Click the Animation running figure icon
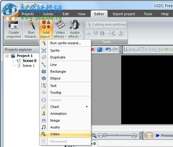The image size is (173, 147). coord(44,114)
